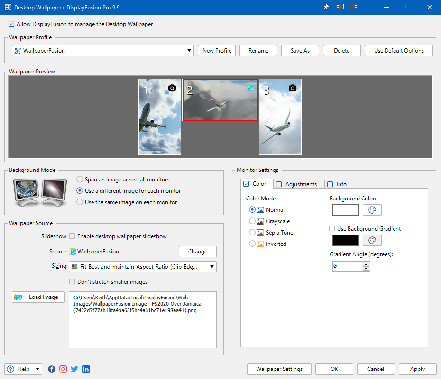Select Sepia Tone radio button
The width and height of the screenshot is (441, 379).
pyautogui.click(x=252, y=232)
